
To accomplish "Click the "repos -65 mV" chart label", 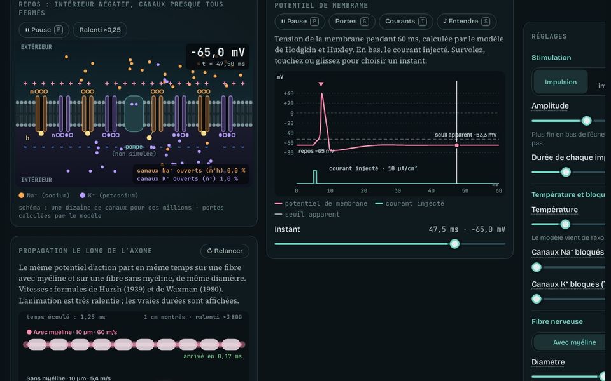I will pyautogui.click(x=316, y=151).
